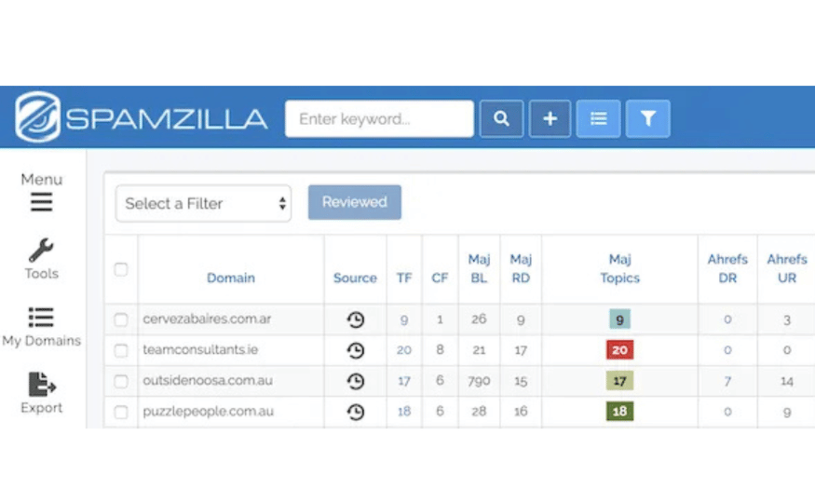Click domain name cervezabaires.com.ar

pyautogui.click(x=207, y=319)
